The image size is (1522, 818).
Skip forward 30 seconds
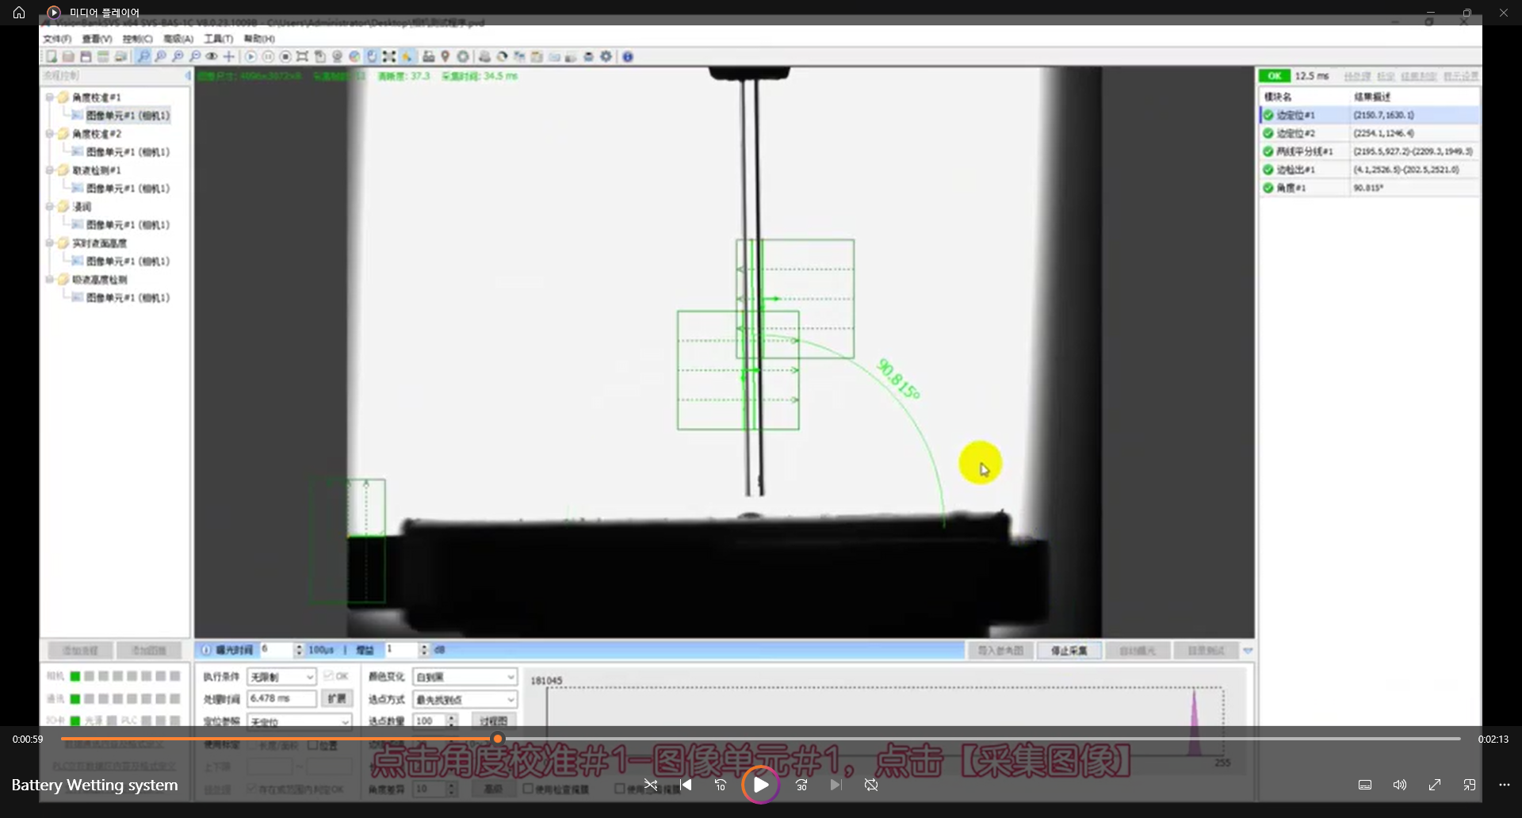[801, 785]
